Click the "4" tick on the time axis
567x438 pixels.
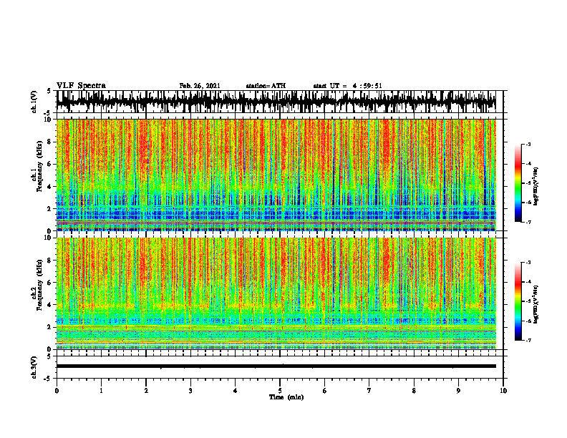236,391
